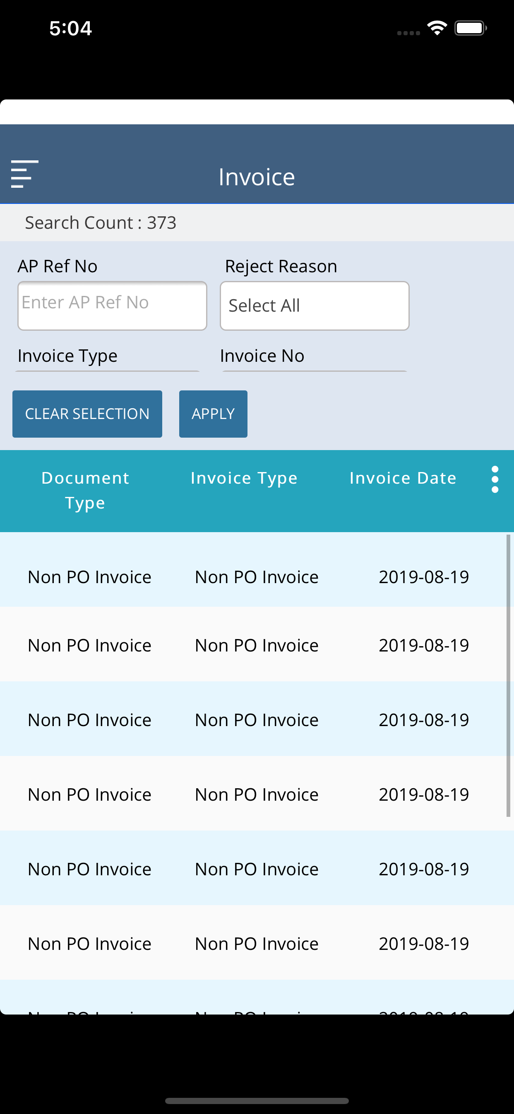Select sixth row's Invoice Type cell

[x=257, y=944]
